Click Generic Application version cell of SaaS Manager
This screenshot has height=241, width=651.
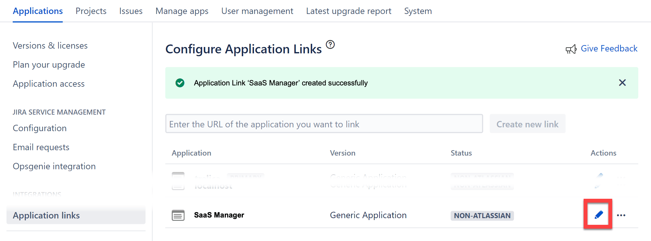(368, 215)
